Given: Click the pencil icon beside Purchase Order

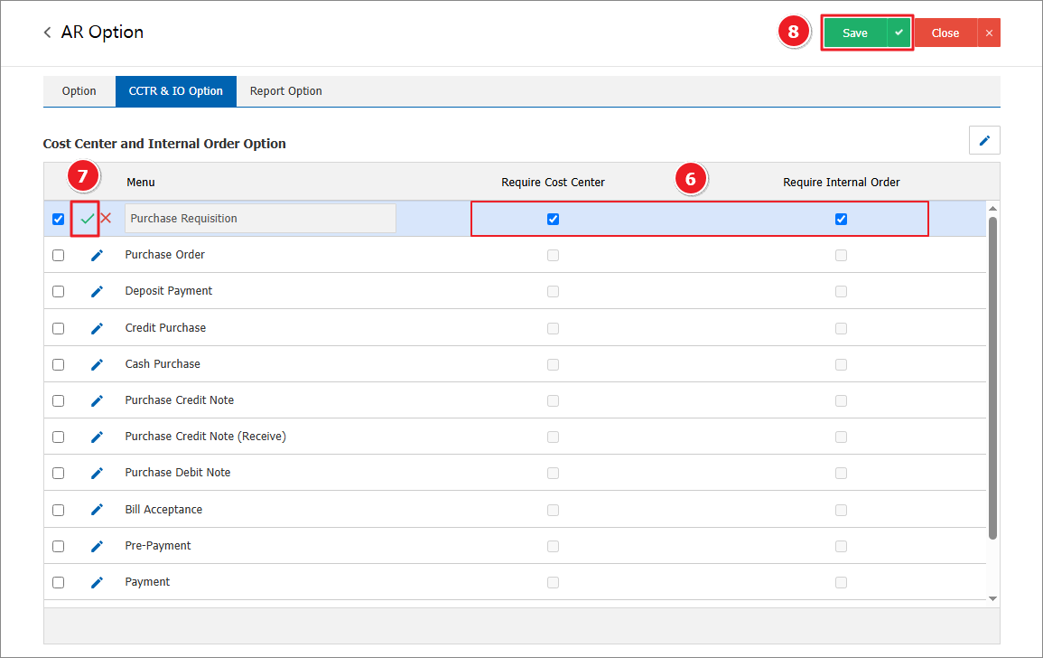Looking at the screenshot, I should [x=97, y=255].
